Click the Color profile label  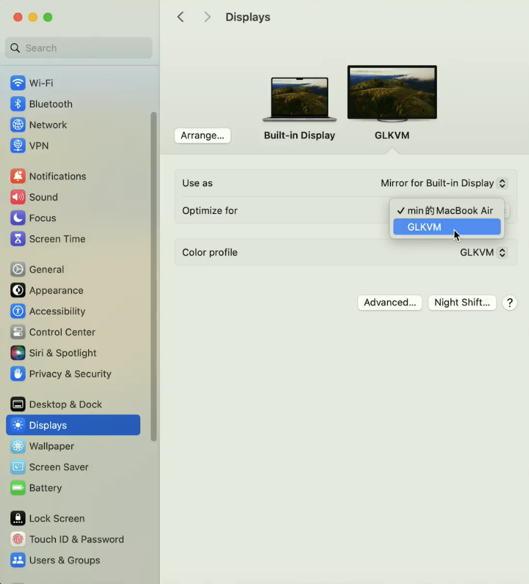tap(210, 252)
